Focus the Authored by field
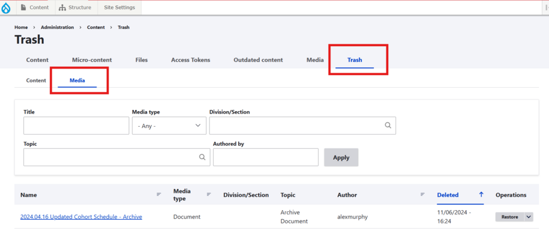549x230 pixels. (x=266, y=157)
